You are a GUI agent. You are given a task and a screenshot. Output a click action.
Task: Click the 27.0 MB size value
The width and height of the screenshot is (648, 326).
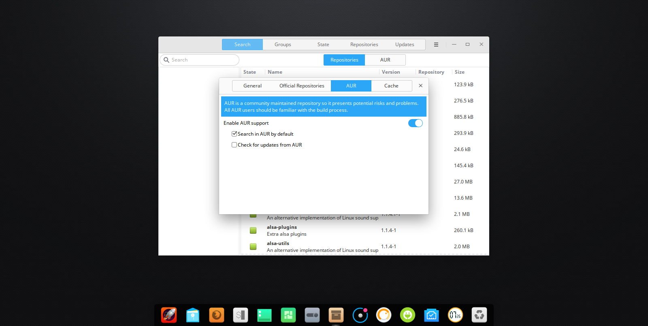(x=463, y=182)
